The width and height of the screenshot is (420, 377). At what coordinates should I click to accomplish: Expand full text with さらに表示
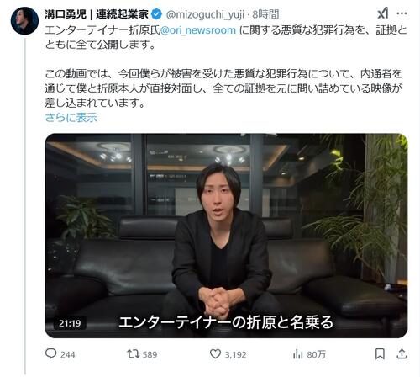[71, 118]
